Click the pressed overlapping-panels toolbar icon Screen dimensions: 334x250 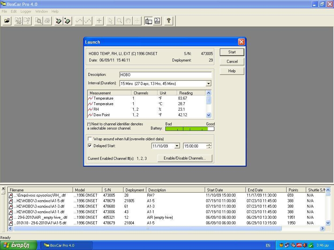pos(148,21)
